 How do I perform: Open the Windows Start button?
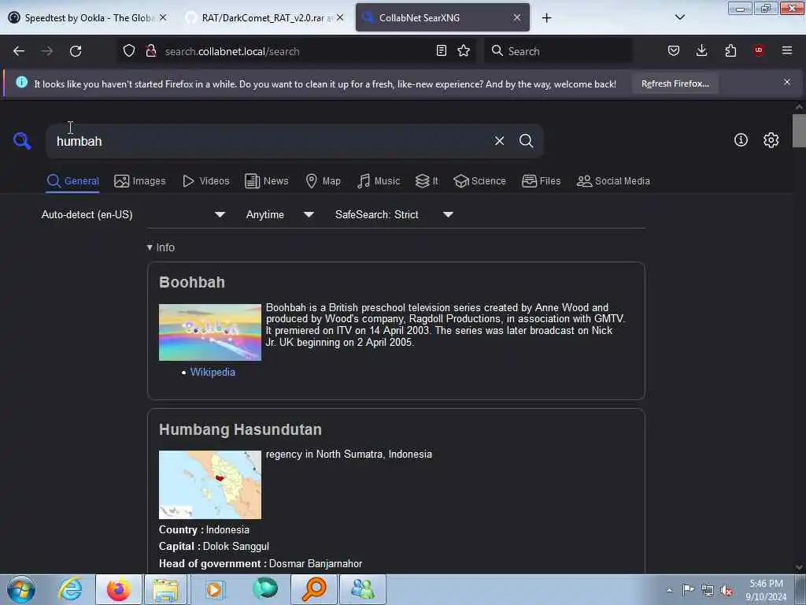pyautogui.click(x=21, y=589)
